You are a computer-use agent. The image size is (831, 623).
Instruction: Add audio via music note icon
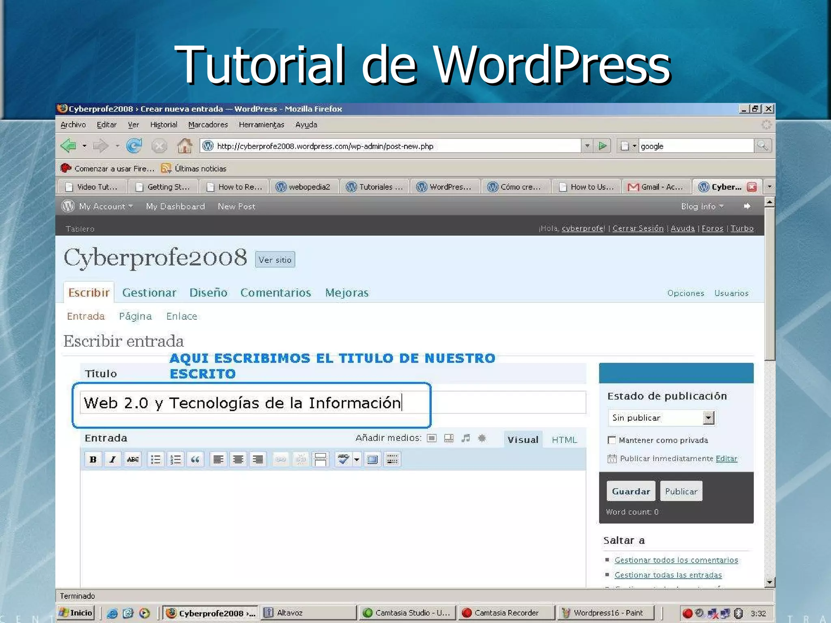click(465, 438)
